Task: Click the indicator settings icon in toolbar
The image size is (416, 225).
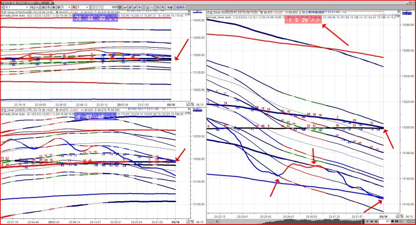Action: (x=130, y=7)
